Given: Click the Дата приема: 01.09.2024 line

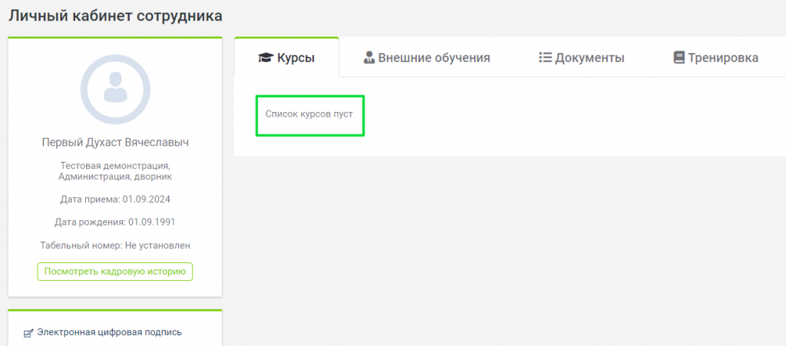Looking at the screenshot, I should click(115, 199).
